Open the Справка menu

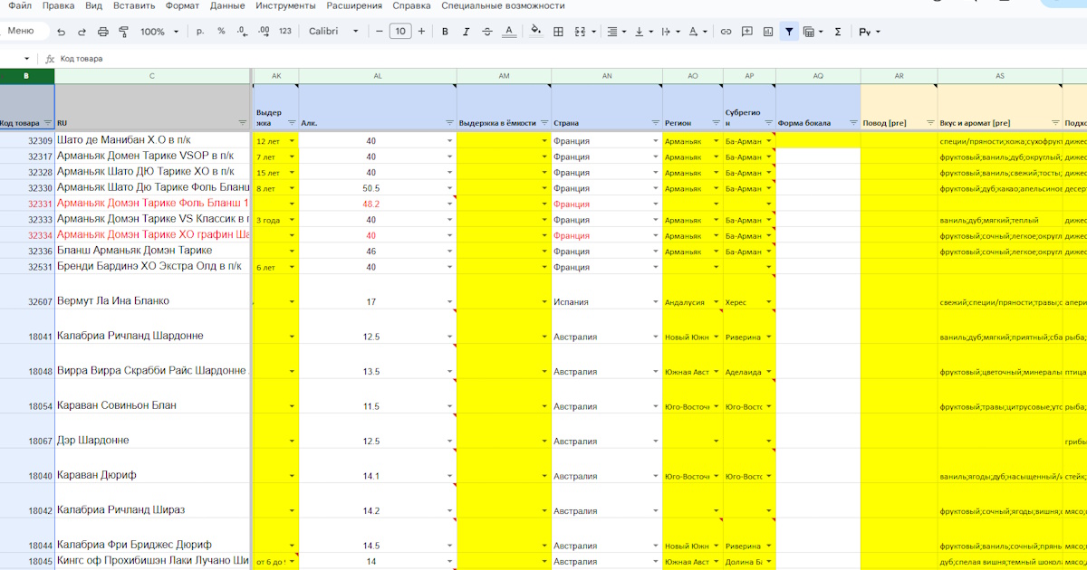pos(411,6)
